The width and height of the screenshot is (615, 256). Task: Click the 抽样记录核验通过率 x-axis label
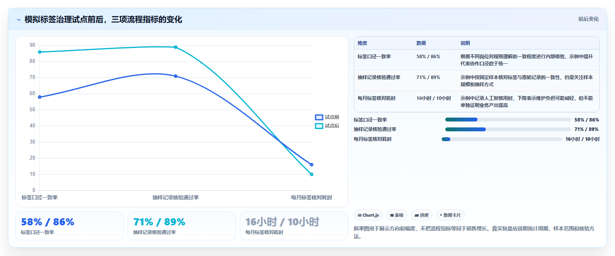176,197
